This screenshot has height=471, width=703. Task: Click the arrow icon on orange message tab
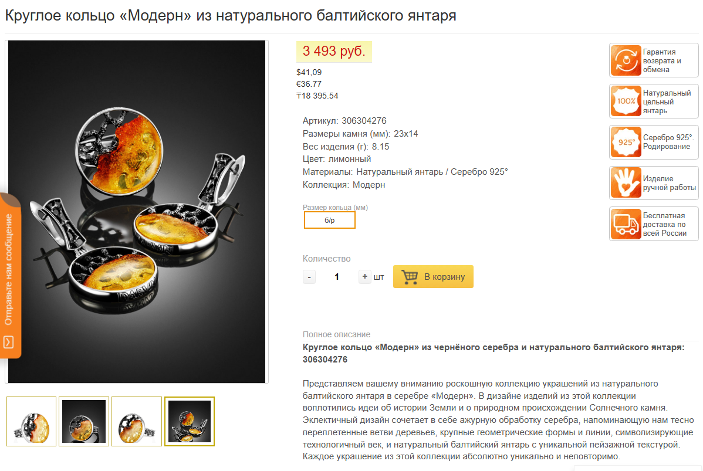(9, 343)
